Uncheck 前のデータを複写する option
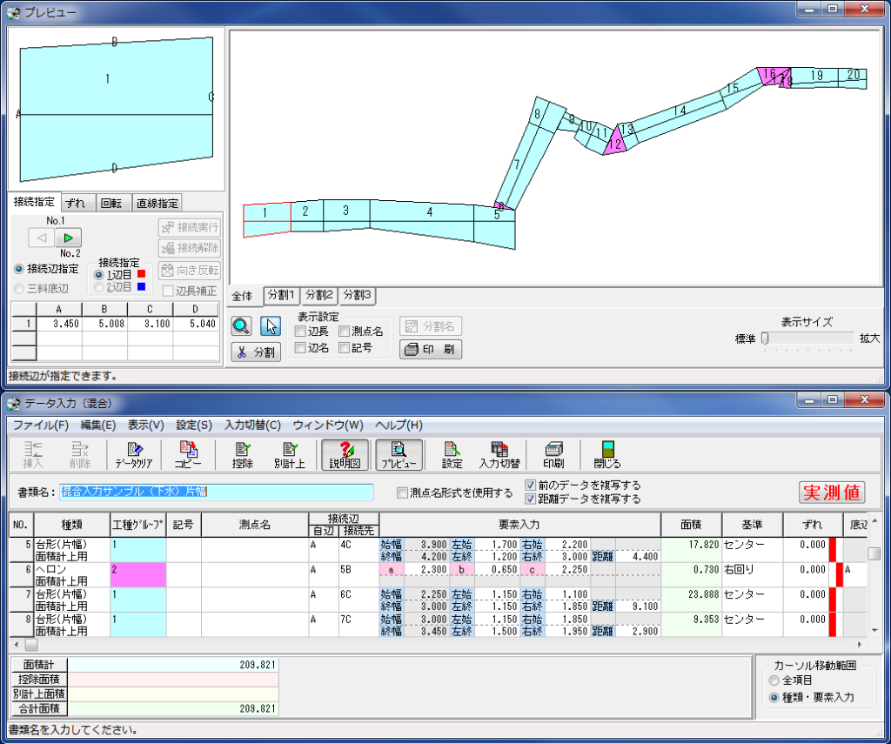The width and height of the screenshot is (891, 744). [x=530, y=486]
